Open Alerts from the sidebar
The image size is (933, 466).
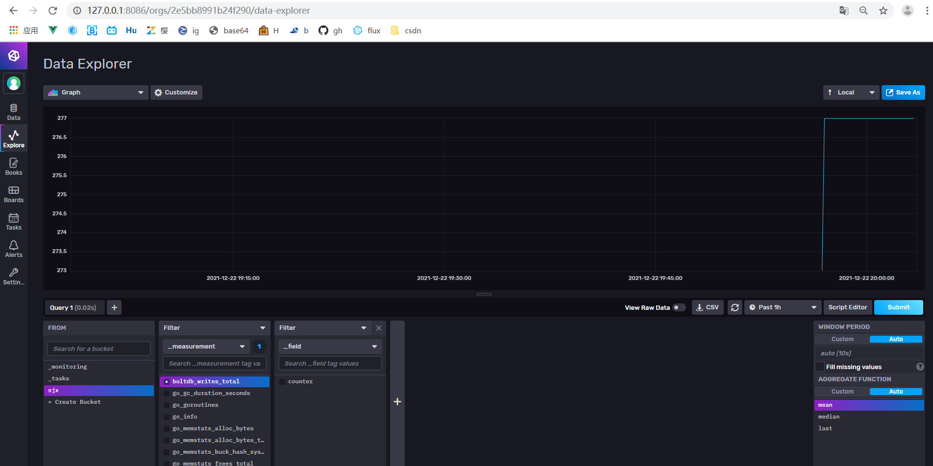click(13, 248)
